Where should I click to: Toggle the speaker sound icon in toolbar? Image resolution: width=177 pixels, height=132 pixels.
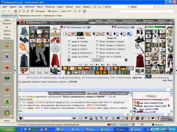(x=75, y=11)
